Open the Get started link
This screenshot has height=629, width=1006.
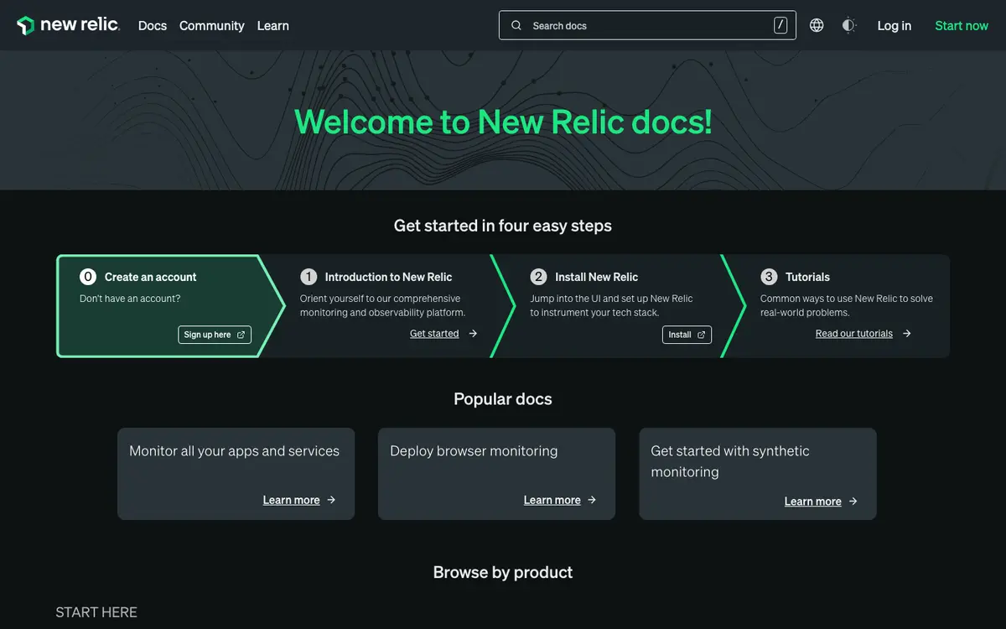[434, 334]
